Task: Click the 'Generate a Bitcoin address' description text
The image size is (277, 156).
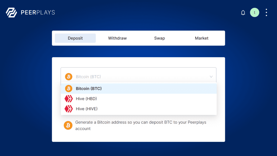Action: click(x=141, y=125)
